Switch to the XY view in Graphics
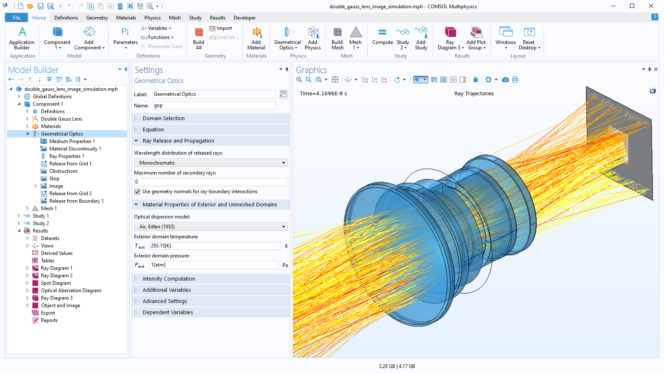The image size is (664, 373). pos(365,80)
